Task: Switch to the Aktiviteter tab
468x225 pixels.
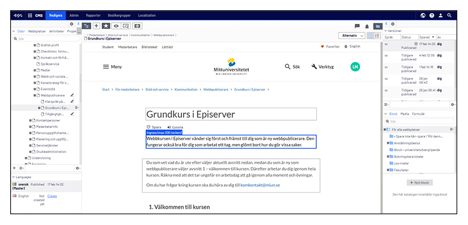Action: point(57,31)
